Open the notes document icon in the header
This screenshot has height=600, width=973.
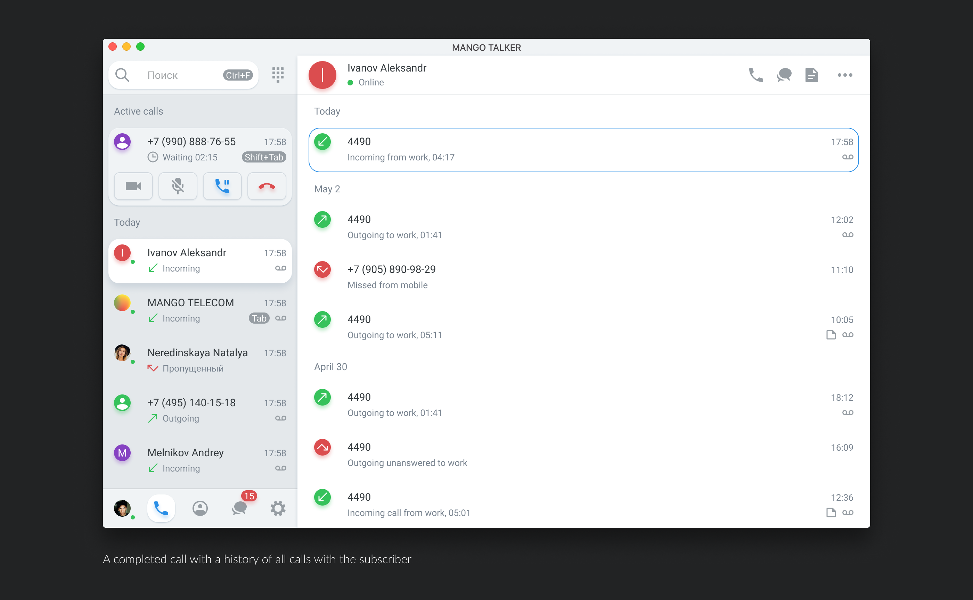click(811, 75)
